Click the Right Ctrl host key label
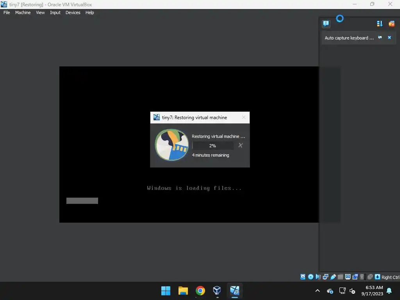Viewport: 400px width, 300px height. (391, 277)
